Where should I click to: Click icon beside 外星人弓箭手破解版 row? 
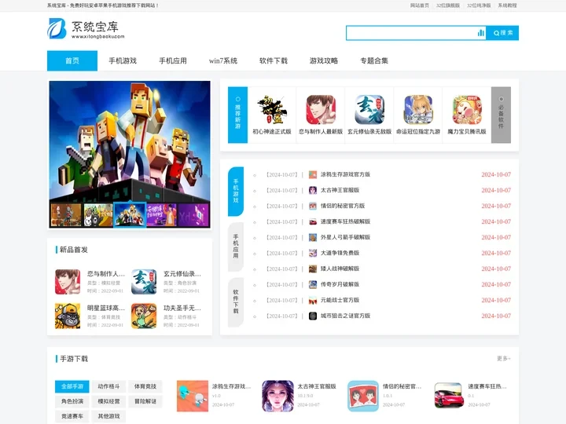tap(313, 237)
